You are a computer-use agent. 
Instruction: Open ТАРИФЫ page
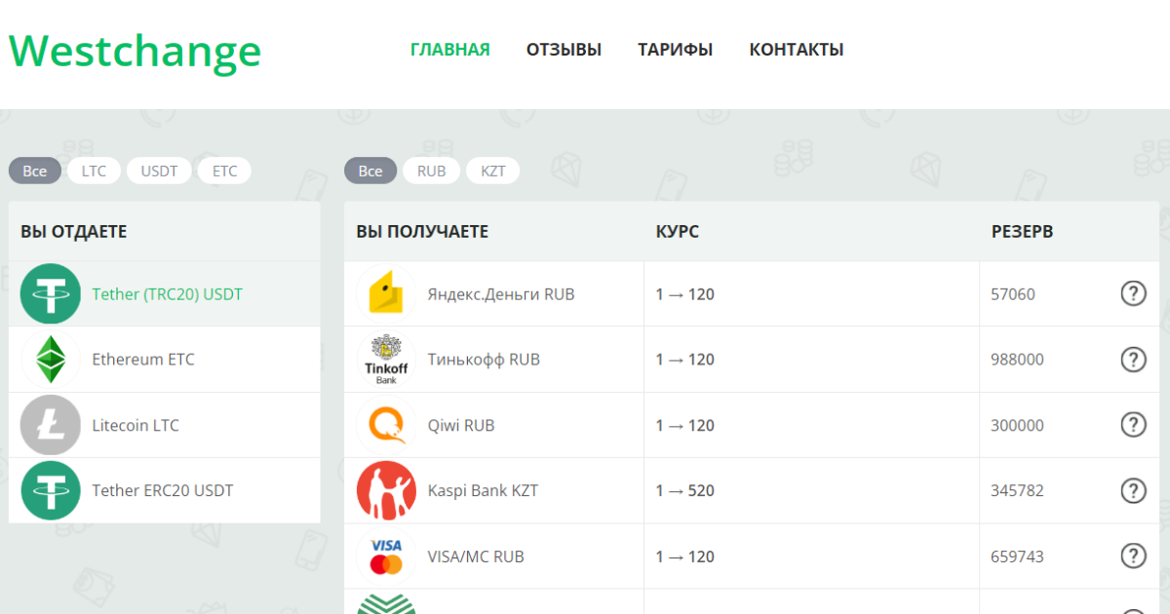coord(675,50)
